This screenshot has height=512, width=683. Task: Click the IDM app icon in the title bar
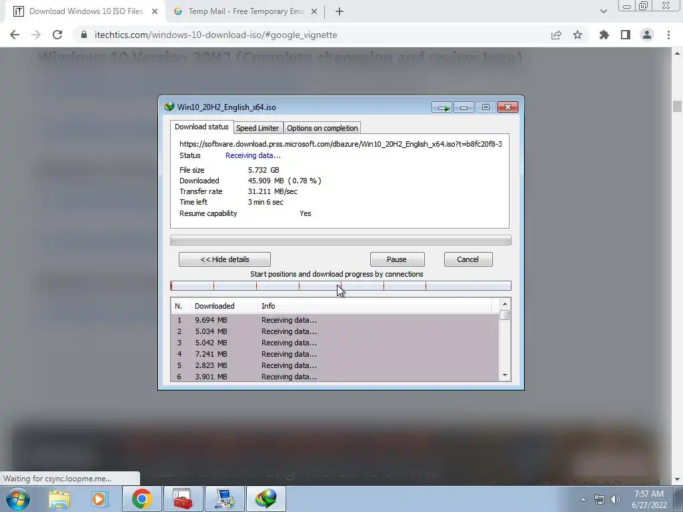[169, 107]
